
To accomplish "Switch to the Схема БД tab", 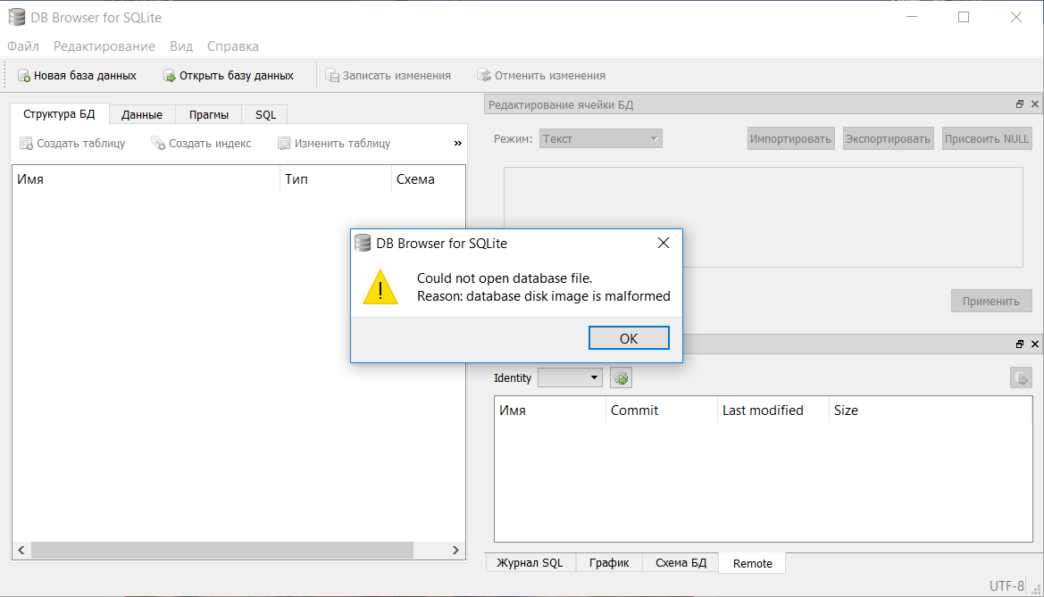I will [x=681, y=562].
